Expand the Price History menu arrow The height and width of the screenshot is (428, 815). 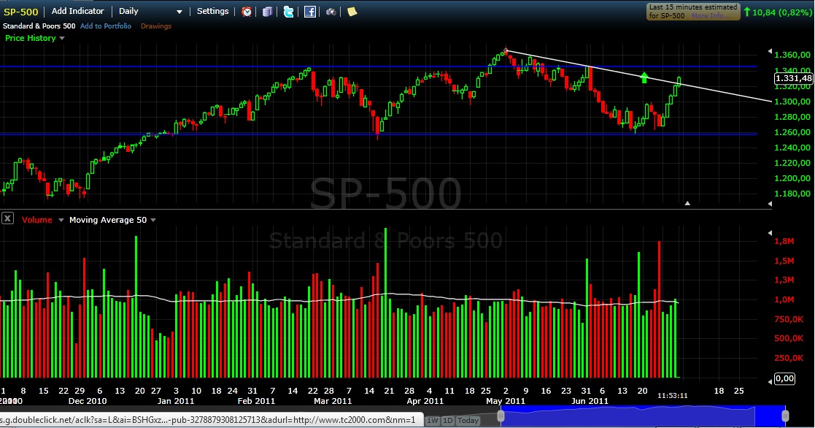(x=62, y=39)
